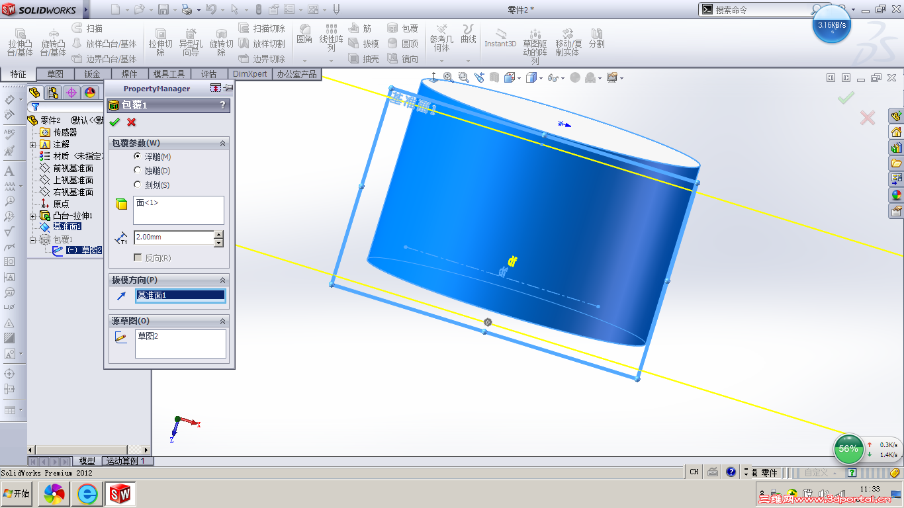This screenshot has height=508, width=904.
Task: Open the DimXpertManager tab icon
Action: point(71,92)
